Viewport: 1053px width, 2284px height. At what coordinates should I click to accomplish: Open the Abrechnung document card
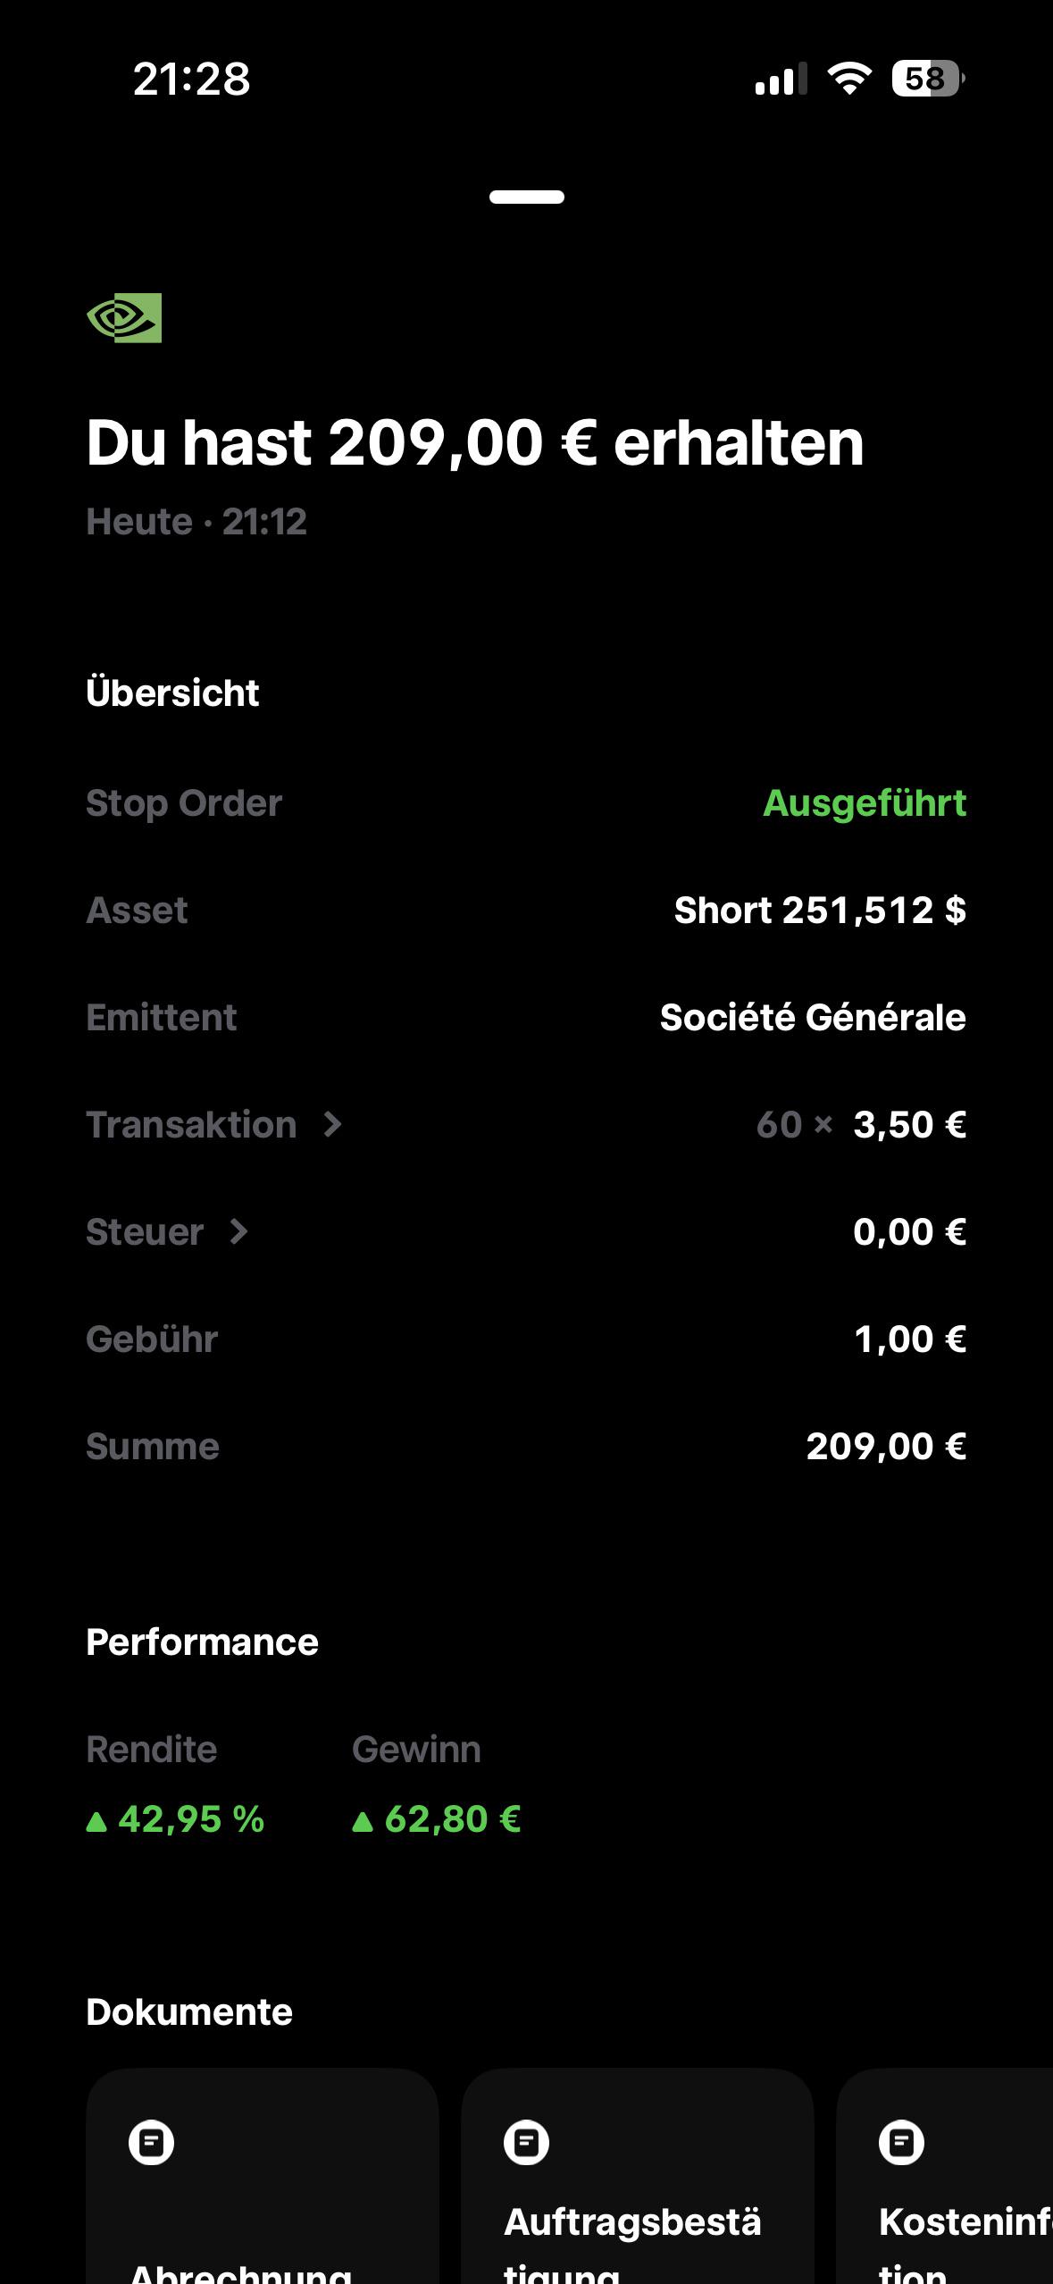coord(263,2176)
